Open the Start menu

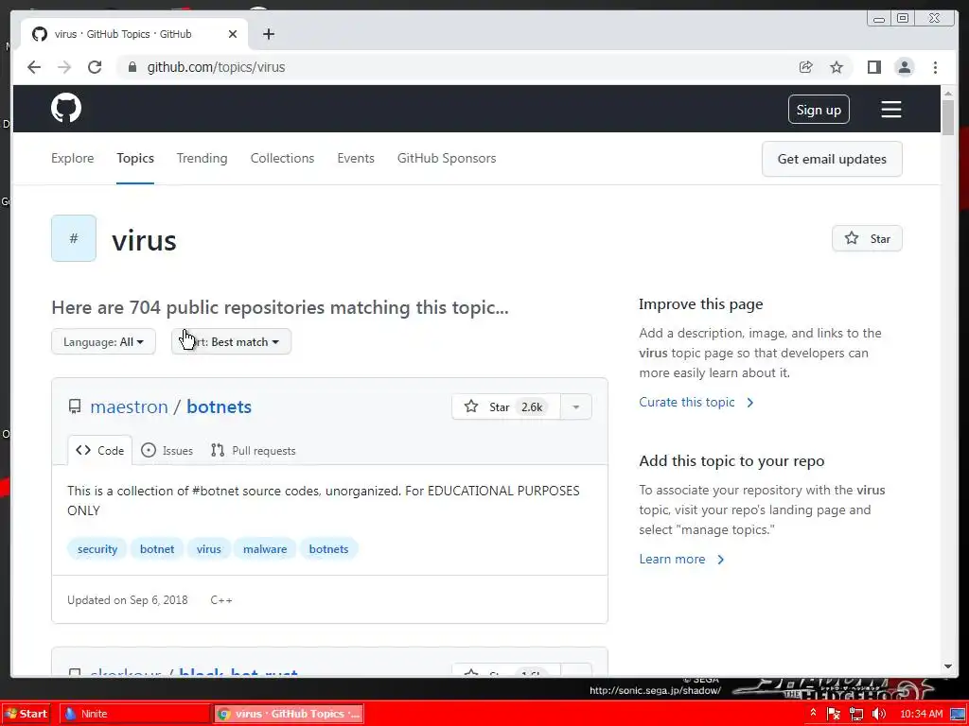point(26,714)
